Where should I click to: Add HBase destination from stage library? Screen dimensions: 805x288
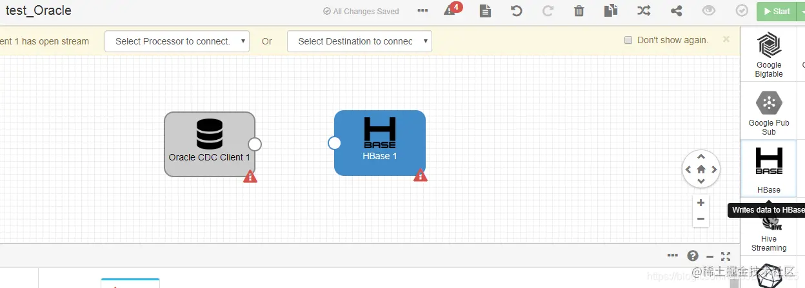(x=769, y=169)
